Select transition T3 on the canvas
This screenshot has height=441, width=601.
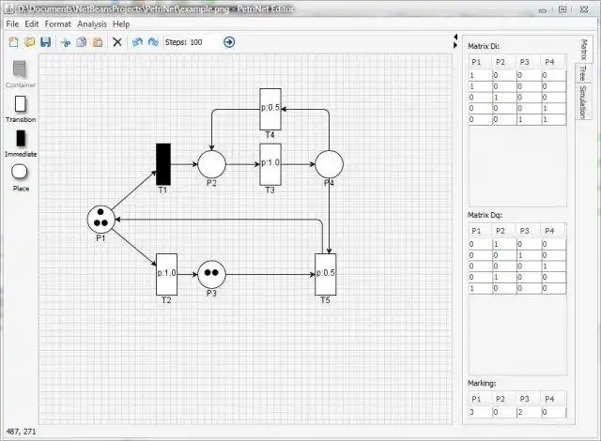pyautogui.click(x=270, y=164)
